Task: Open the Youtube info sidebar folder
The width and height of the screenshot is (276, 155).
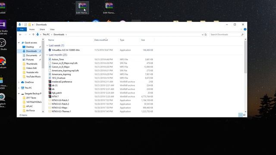Action: point(32,72)
